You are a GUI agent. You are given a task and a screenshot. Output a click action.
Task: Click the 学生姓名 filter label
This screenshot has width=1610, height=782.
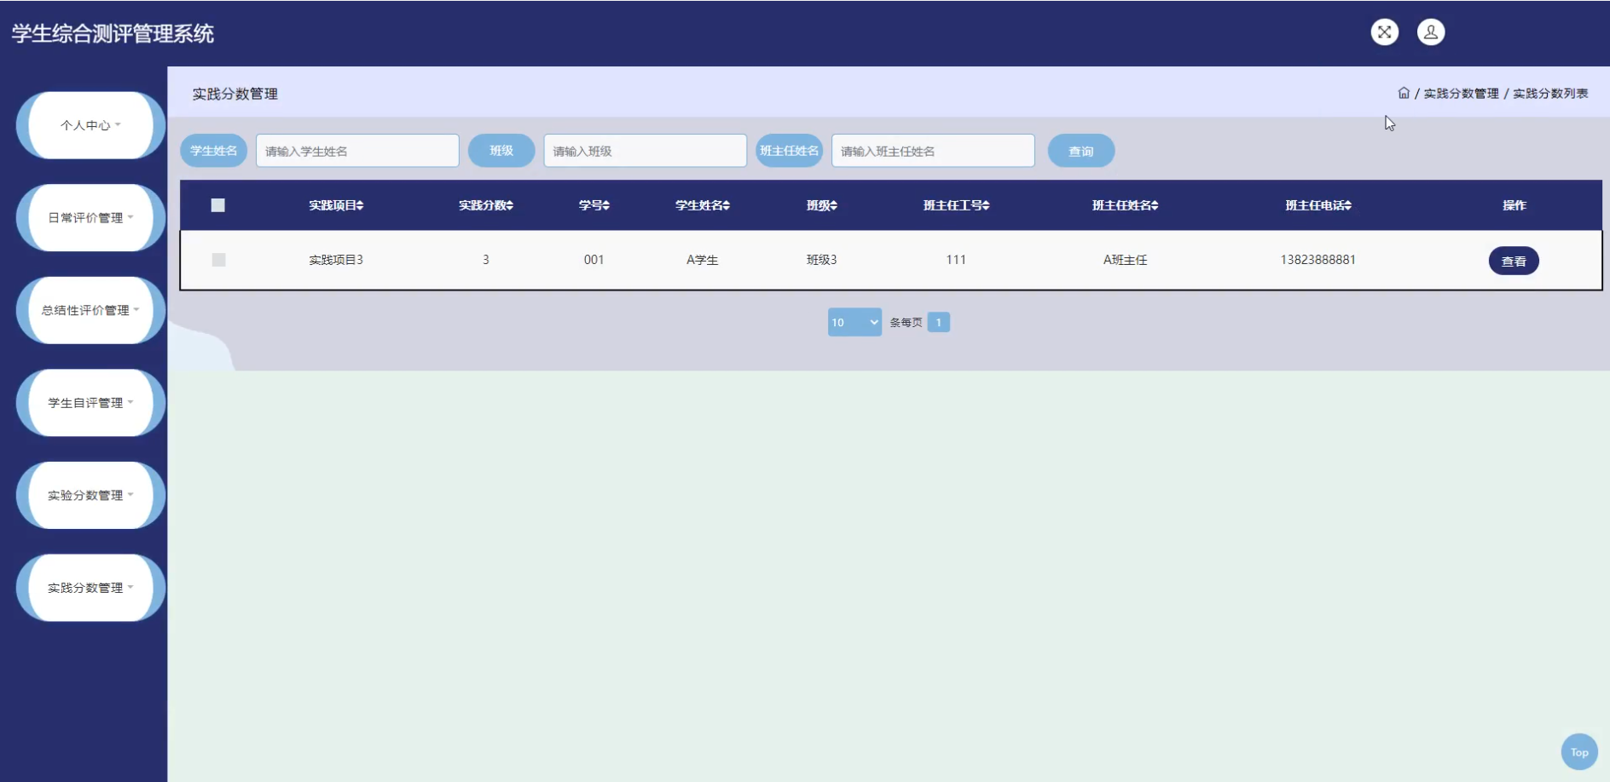point(214,151)
